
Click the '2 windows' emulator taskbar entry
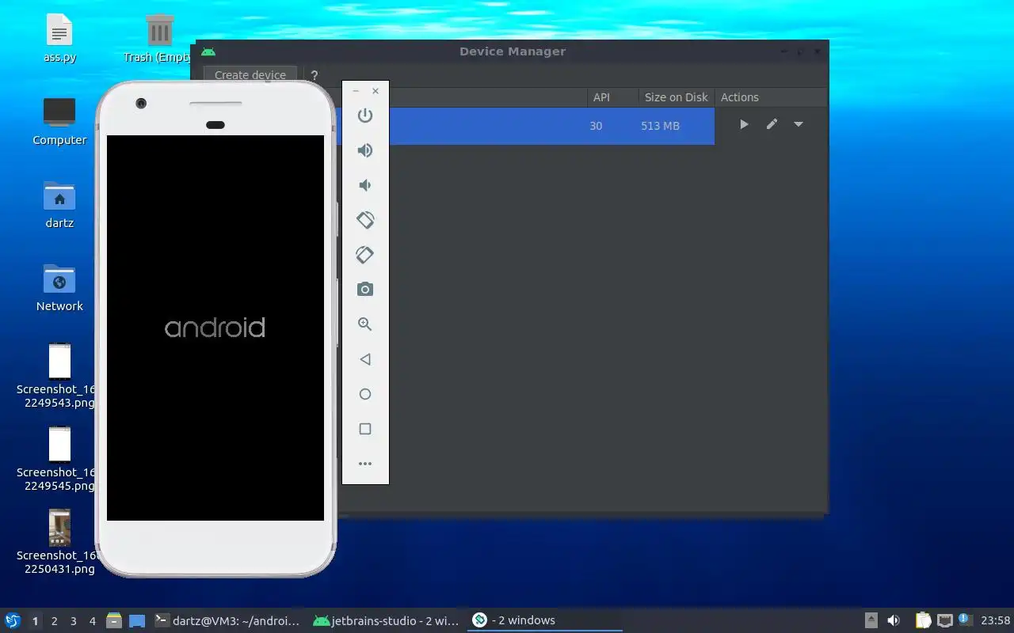coord(544,620)
